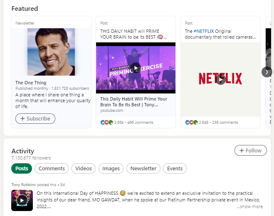274x216 pixels.
Task: Switch to the Comments activity tab
Action: (52, 169)
